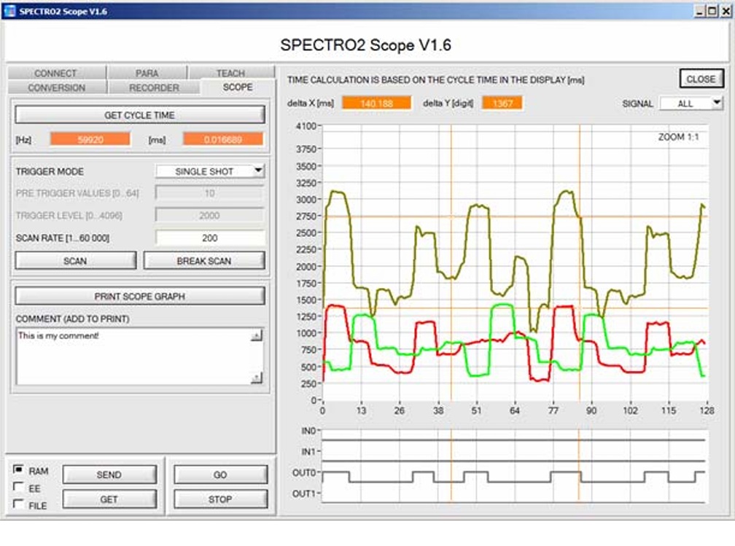
Task: Click the PRE TRIGGER VALUES field
Action: coord(209,193)
